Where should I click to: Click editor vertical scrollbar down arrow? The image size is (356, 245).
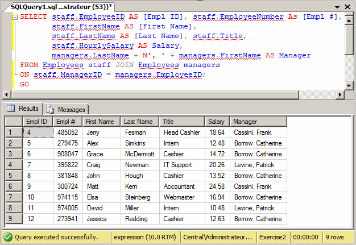pyautogui.click(x=349, y=86)
